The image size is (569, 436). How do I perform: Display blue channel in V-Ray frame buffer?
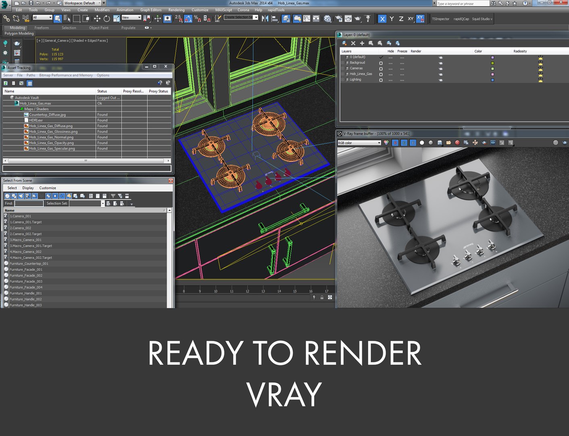click(413, 143)
